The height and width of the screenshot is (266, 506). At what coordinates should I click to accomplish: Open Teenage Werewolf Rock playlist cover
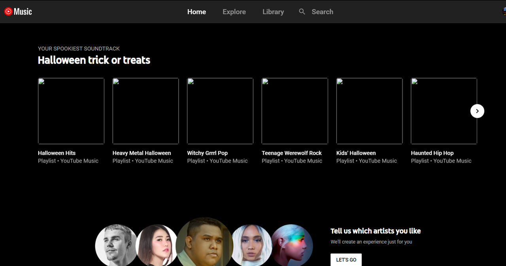[295, 111]
